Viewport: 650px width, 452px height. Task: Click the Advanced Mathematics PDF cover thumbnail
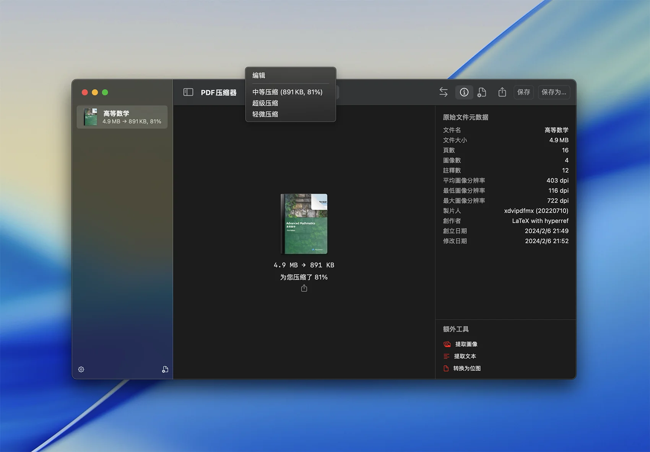pos(304,224)
